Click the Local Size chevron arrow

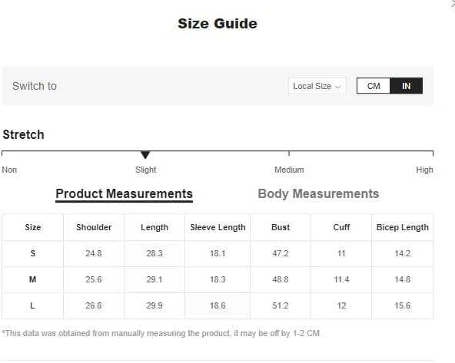pos(337,87)
